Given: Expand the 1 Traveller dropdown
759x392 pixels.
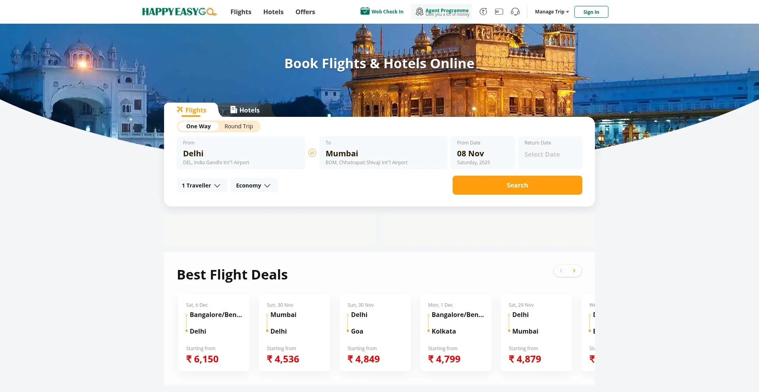Looking at the screenshot, I should 201,186.
